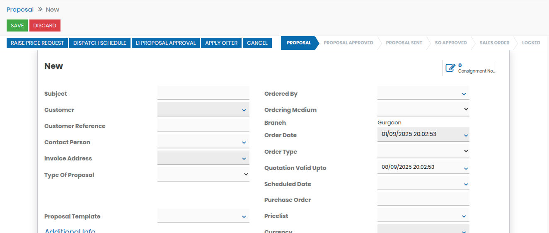Click Raise Price Request button
549x233 pixels.
[37, 43]
